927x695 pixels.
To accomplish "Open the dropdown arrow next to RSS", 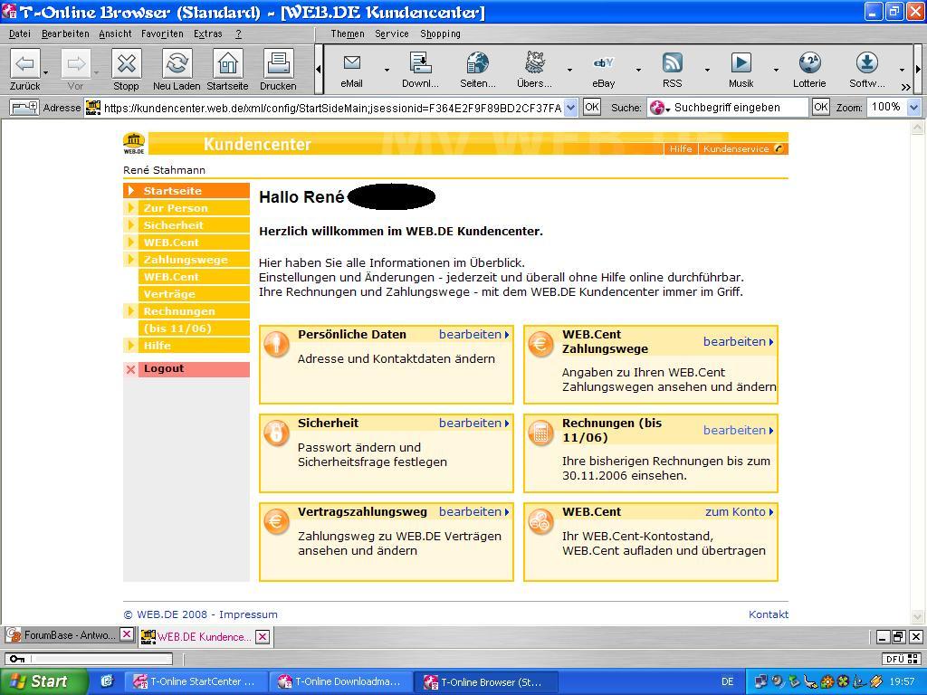I will pyautogui.click(x=707, y=70).
